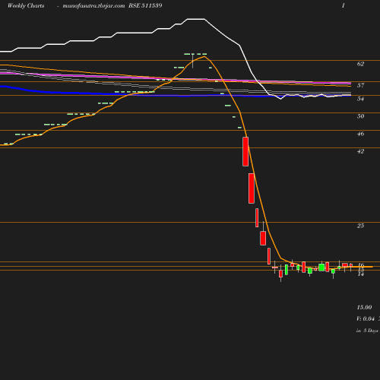Click the BSE 511539 symbol label
This screenshot has width=380, height=380.
(145, 5)
